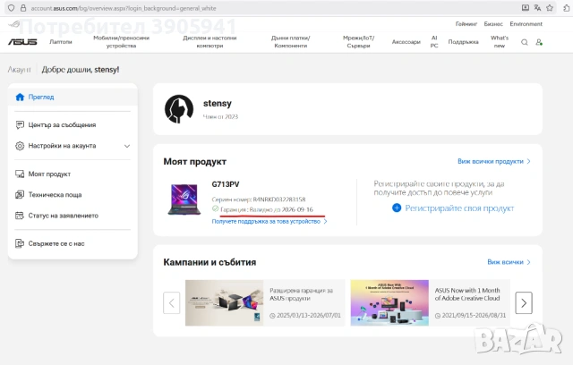Show previous campaign with left arrow
573x365 pixels.
pyautogui.click(x=171, y=302)
